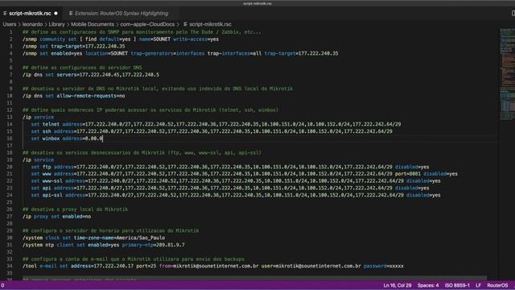Viewport: 515px width, 290px height.
Task: Click line number 19 in the gutter
Action: 10,159
